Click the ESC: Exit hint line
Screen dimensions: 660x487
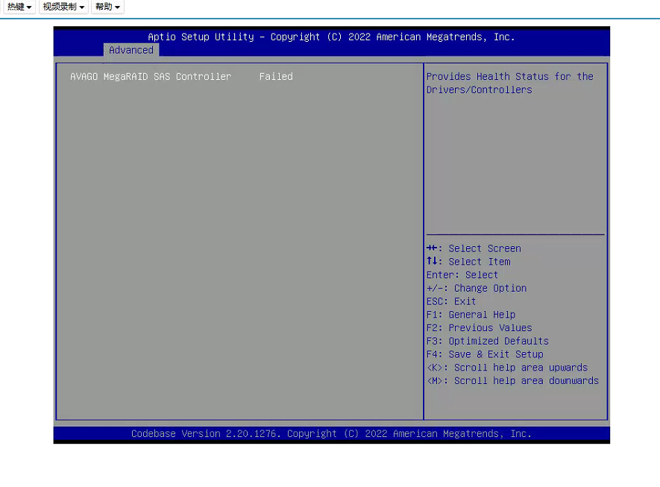[x=451, y=301]
